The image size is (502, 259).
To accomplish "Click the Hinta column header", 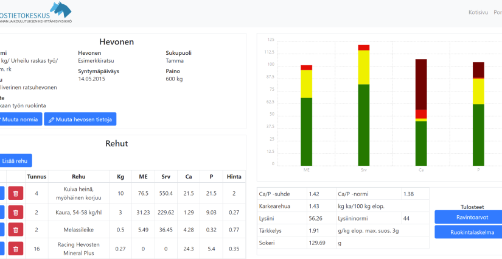I will coord(233,176).
